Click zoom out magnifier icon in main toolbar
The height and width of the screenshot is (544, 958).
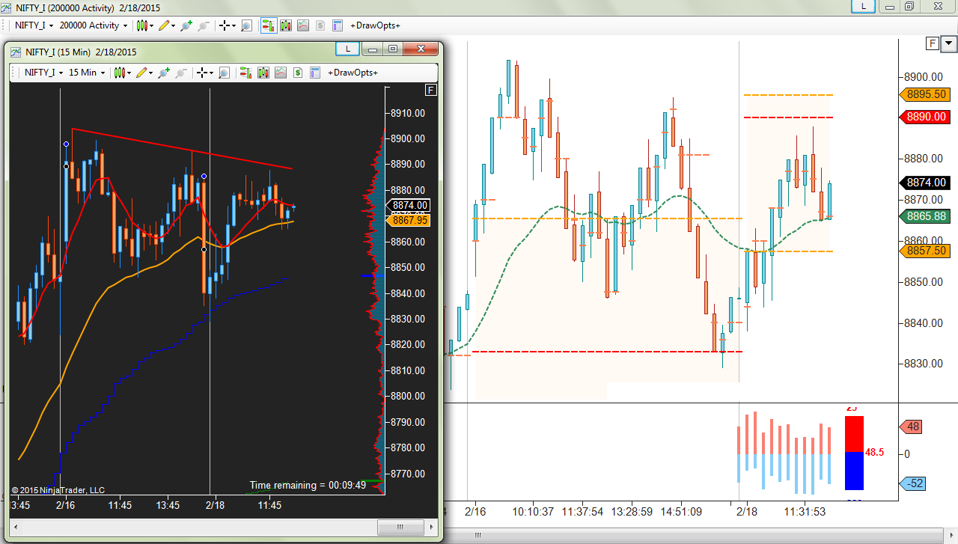point(203,25)
